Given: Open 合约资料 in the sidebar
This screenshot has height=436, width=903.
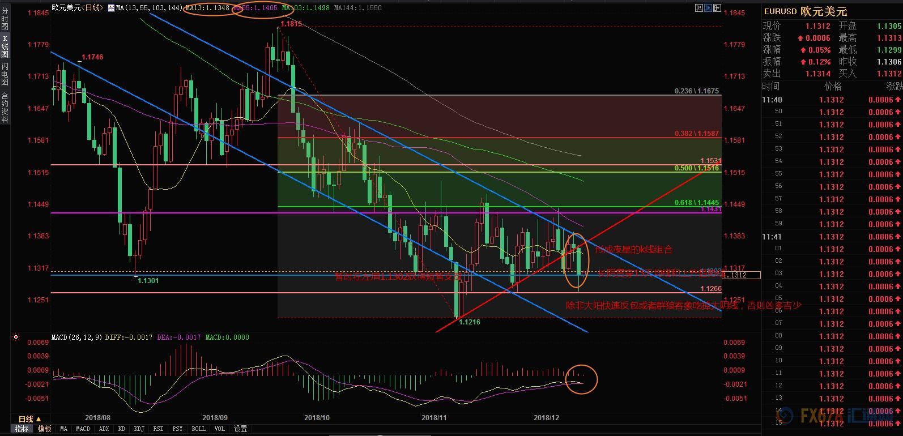Looking at the screenshot, I should tap(5, 108).
